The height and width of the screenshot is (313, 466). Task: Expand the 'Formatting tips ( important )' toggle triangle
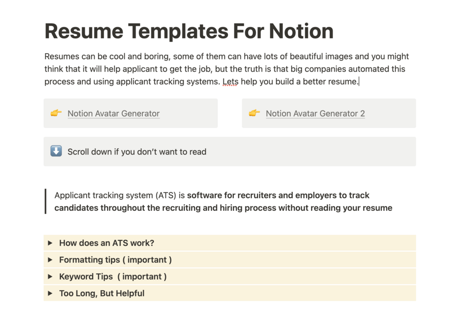click(51, 260)
